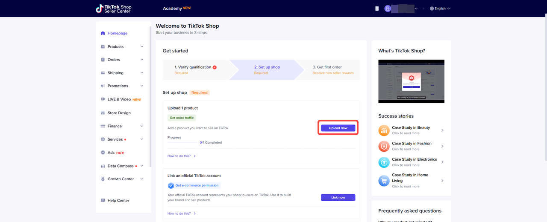This screenshot has width=547, height=222.
Task: Open Case Study in Electronics arrow
Action: click(x=442, y=162)
